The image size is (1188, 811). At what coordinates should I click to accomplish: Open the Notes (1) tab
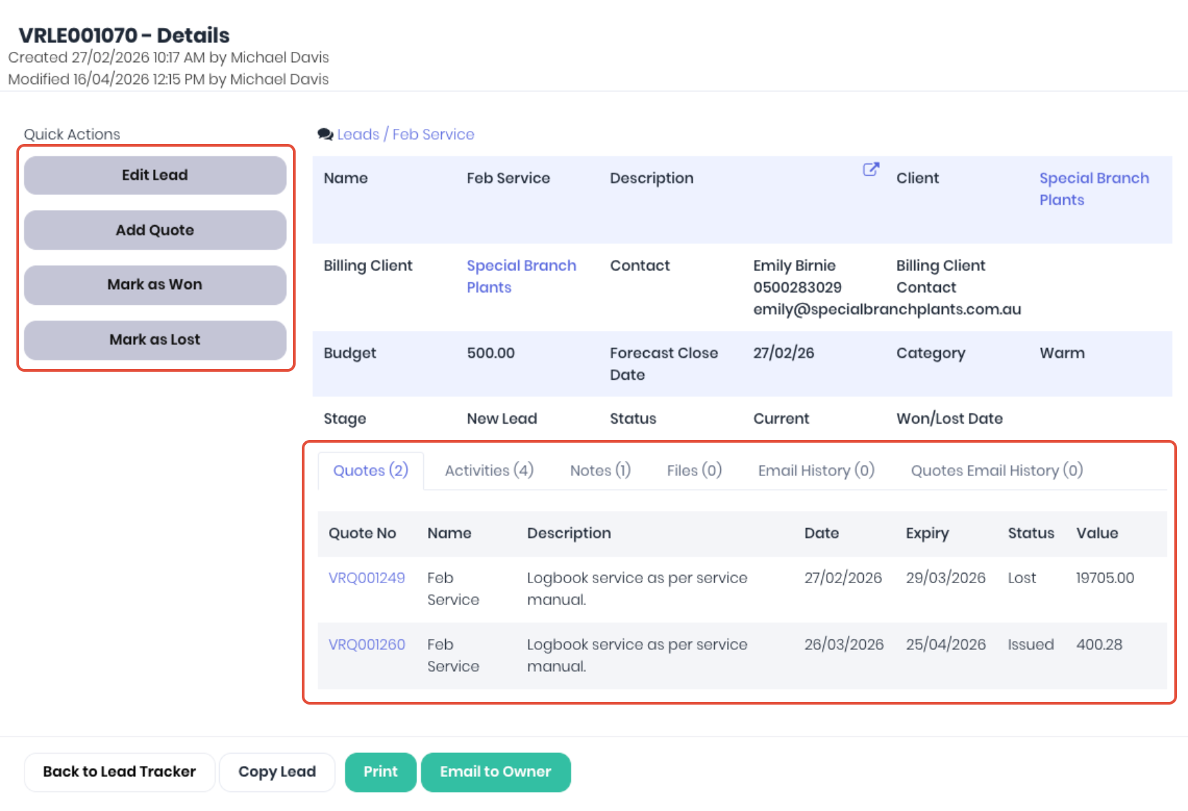coord(600,471)
